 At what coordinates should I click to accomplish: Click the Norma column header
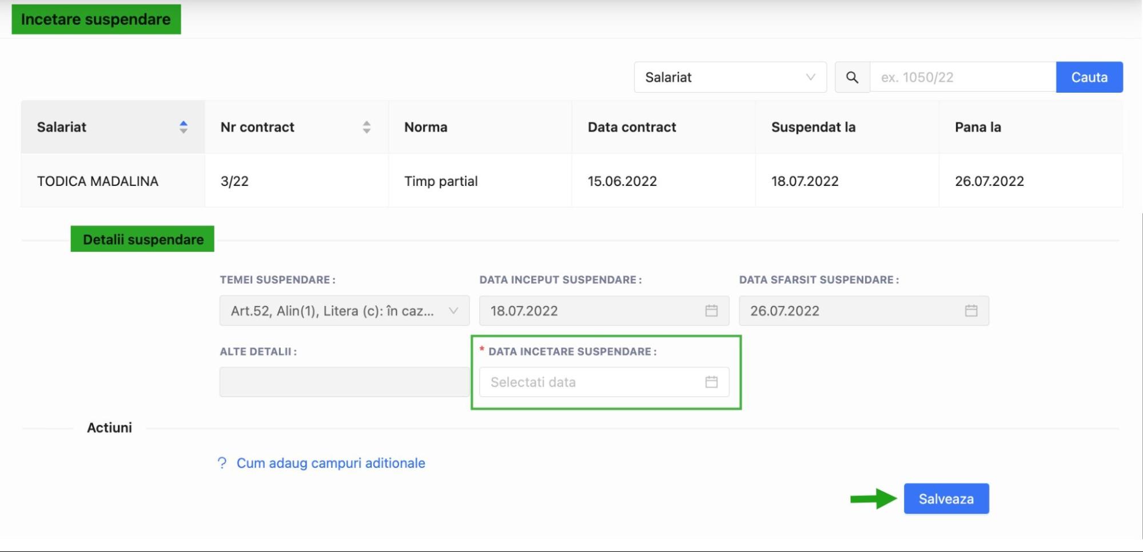pos(480,127)
